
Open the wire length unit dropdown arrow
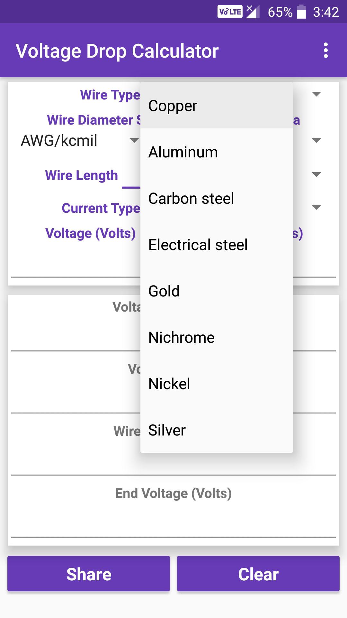316,174
